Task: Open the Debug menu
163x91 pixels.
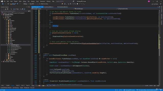Action: pos(24,1)
